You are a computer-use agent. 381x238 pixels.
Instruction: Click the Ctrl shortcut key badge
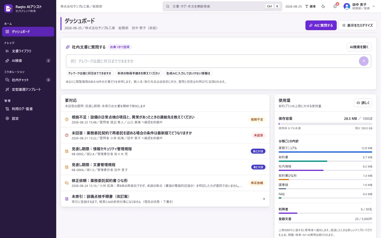269,6
